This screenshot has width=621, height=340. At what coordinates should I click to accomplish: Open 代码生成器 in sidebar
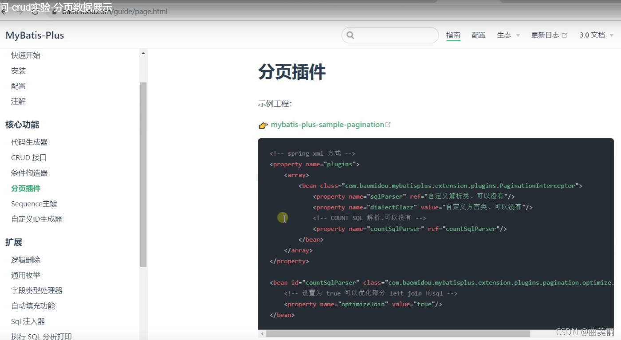pos(29,142)
